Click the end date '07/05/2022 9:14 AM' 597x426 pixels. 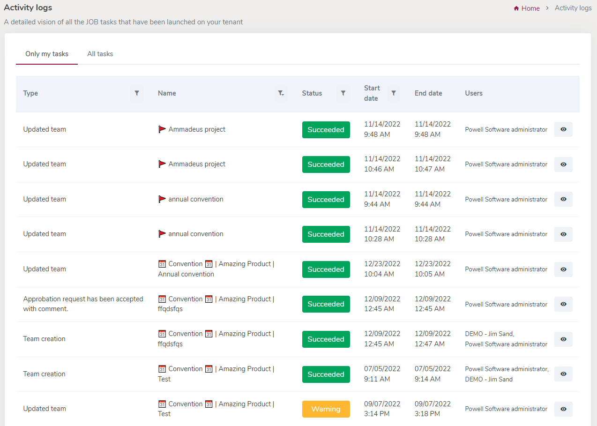pos(433,374)
